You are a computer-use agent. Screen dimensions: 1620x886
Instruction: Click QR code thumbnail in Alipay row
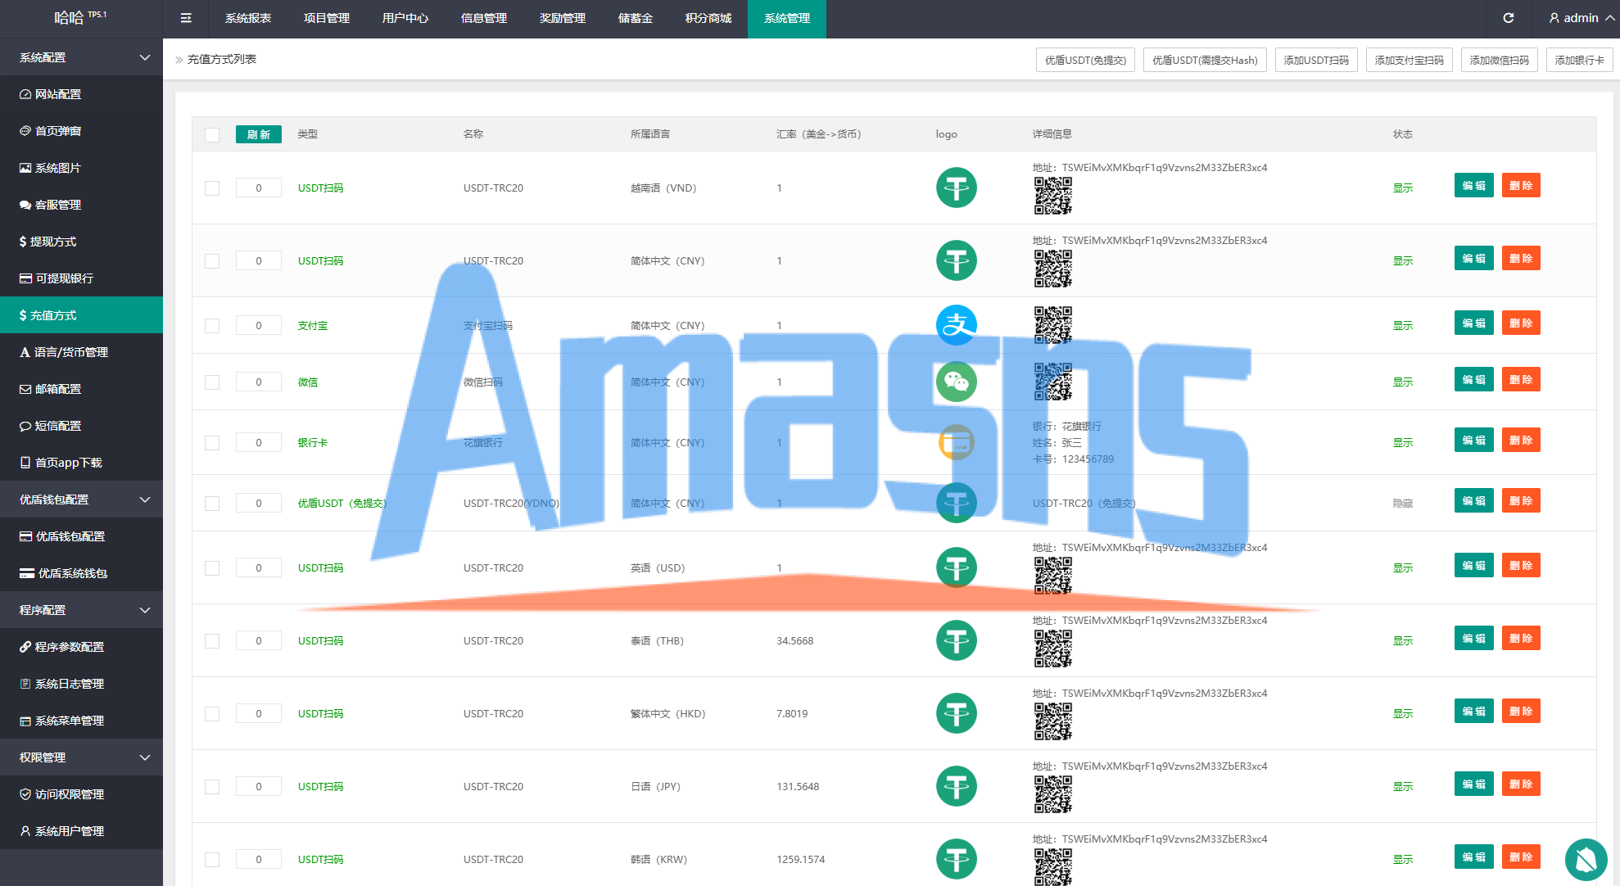point(1052,325)
